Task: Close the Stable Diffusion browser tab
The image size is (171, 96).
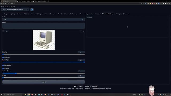Action: (x=15, y=1)
